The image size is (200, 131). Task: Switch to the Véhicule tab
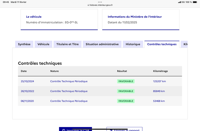(43, 44)
